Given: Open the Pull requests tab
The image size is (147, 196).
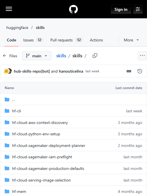Looking at the screenshot, I should 67,40.
